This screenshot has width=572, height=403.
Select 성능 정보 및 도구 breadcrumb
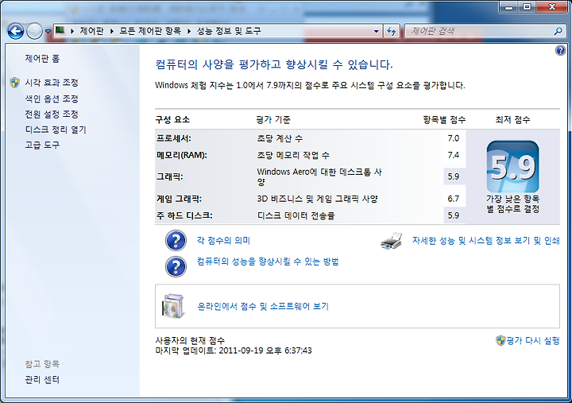coord(229,31)
